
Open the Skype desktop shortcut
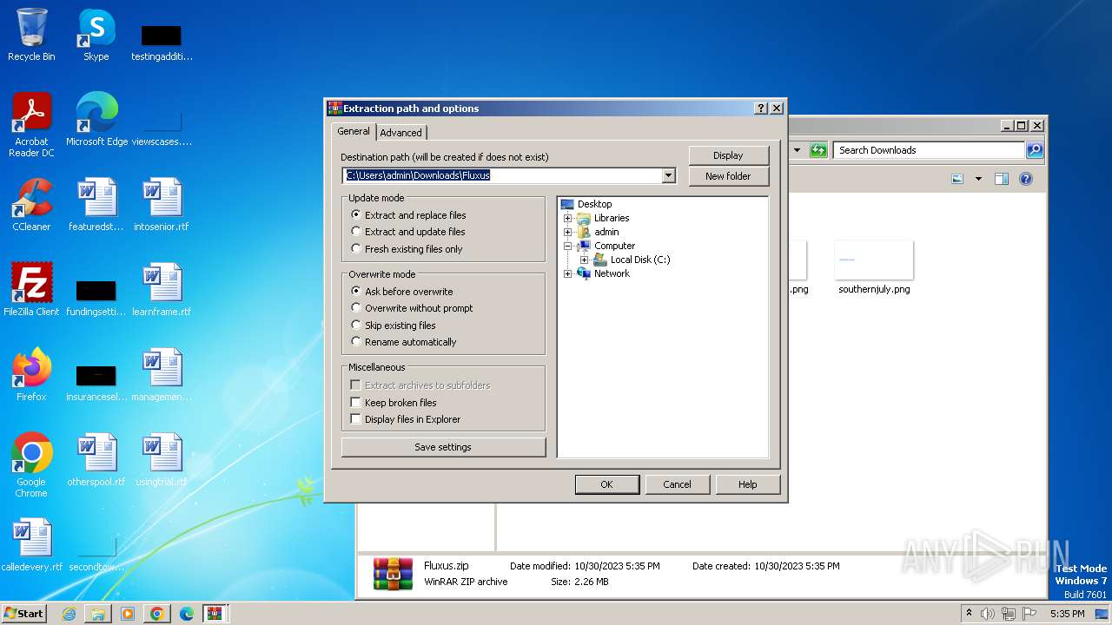coord(96,35)
